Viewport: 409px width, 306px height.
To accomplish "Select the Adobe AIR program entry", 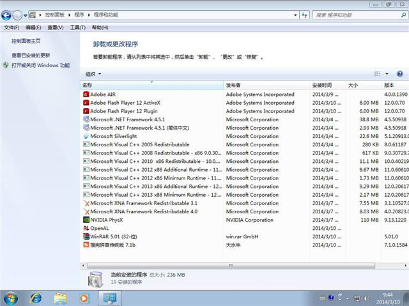I will (x=103, y=95).
